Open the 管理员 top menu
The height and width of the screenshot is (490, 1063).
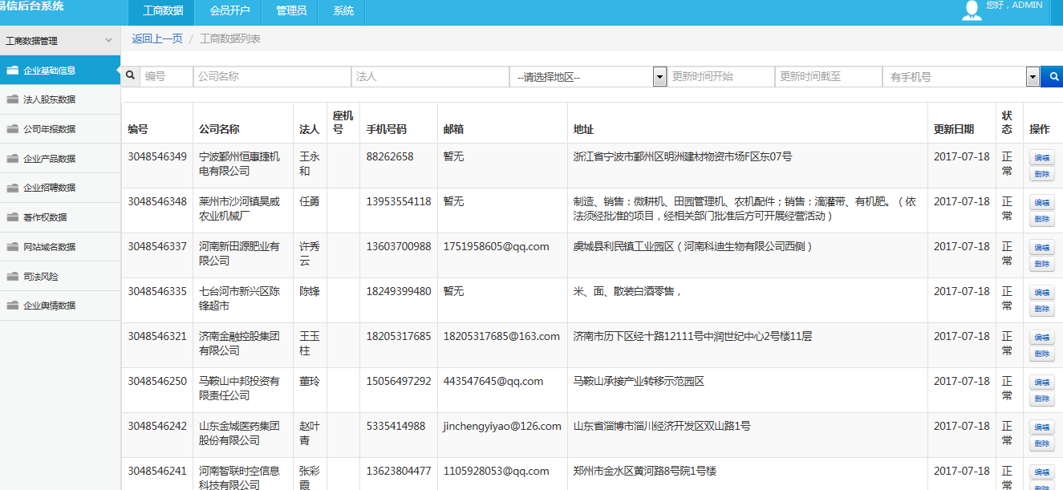point(290,11)
